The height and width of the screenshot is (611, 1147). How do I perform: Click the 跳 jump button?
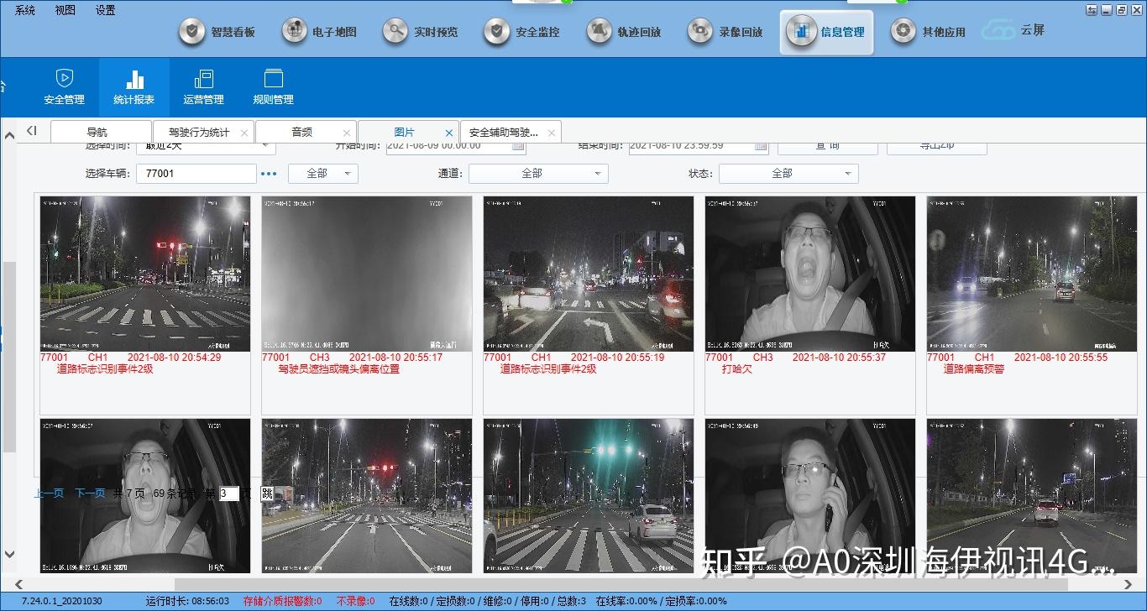click(267, 493)
